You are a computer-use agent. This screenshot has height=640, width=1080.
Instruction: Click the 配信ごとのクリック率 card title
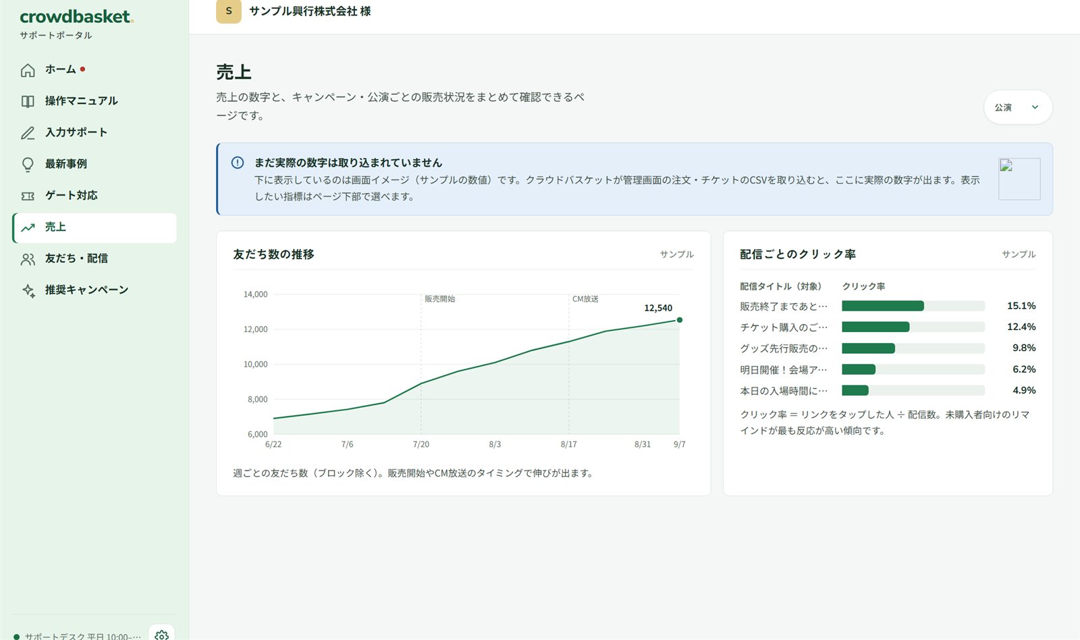(x=798, y=255)
